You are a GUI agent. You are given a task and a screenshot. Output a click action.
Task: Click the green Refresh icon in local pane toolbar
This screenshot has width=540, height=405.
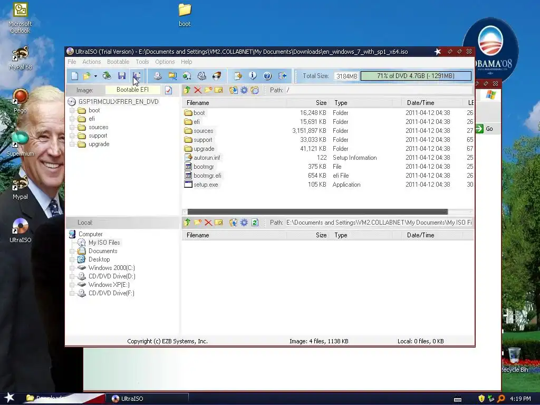point(255,223)
